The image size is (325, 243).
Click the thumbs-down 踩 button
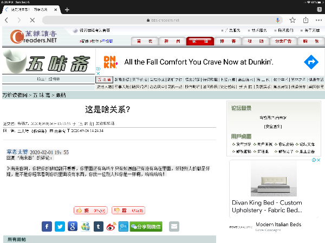pyautogui.click(x=128, y=211)
